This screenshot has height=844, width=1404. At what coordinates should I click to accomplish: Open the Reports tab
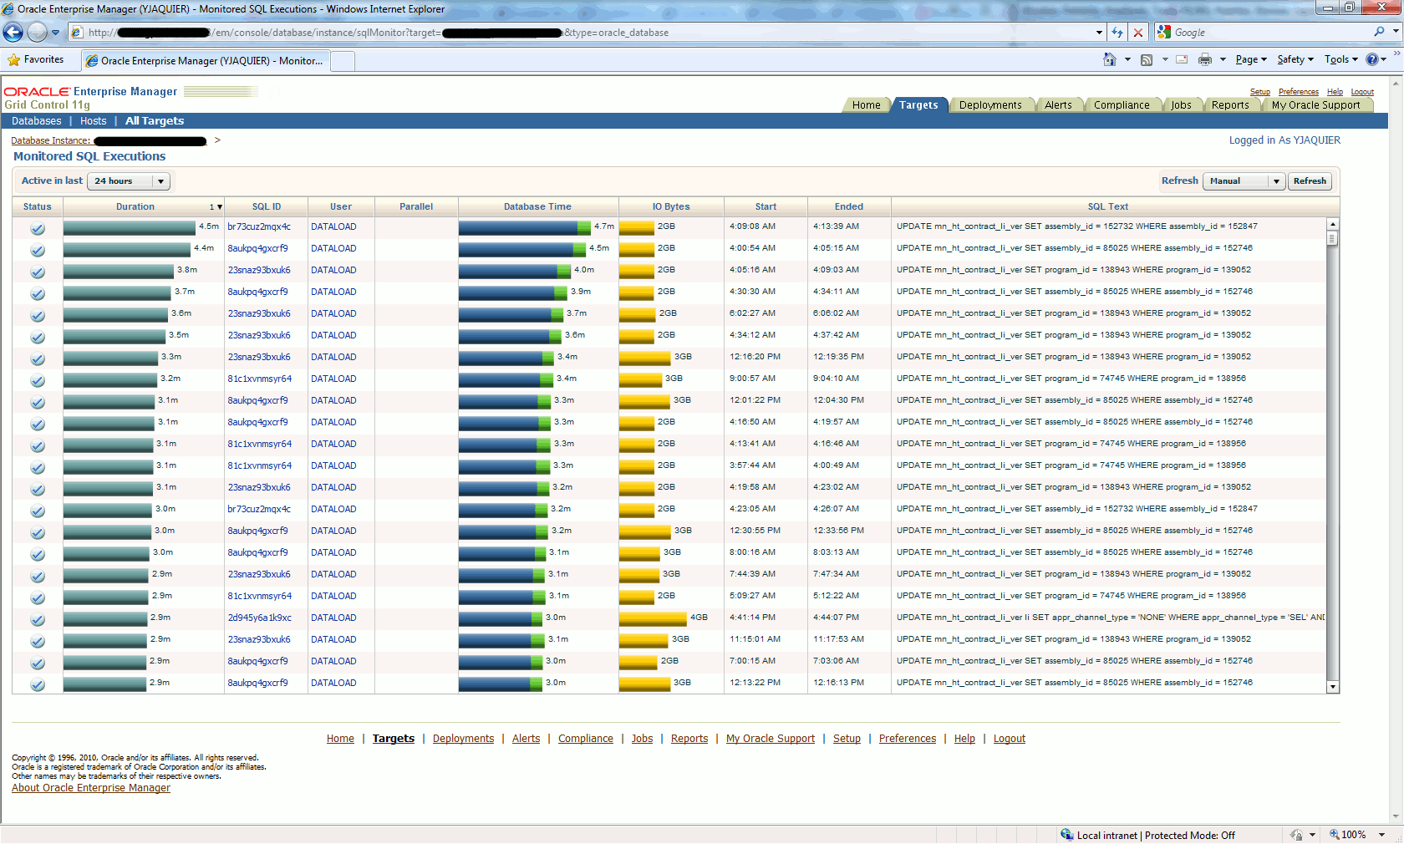pos(1230,105)
